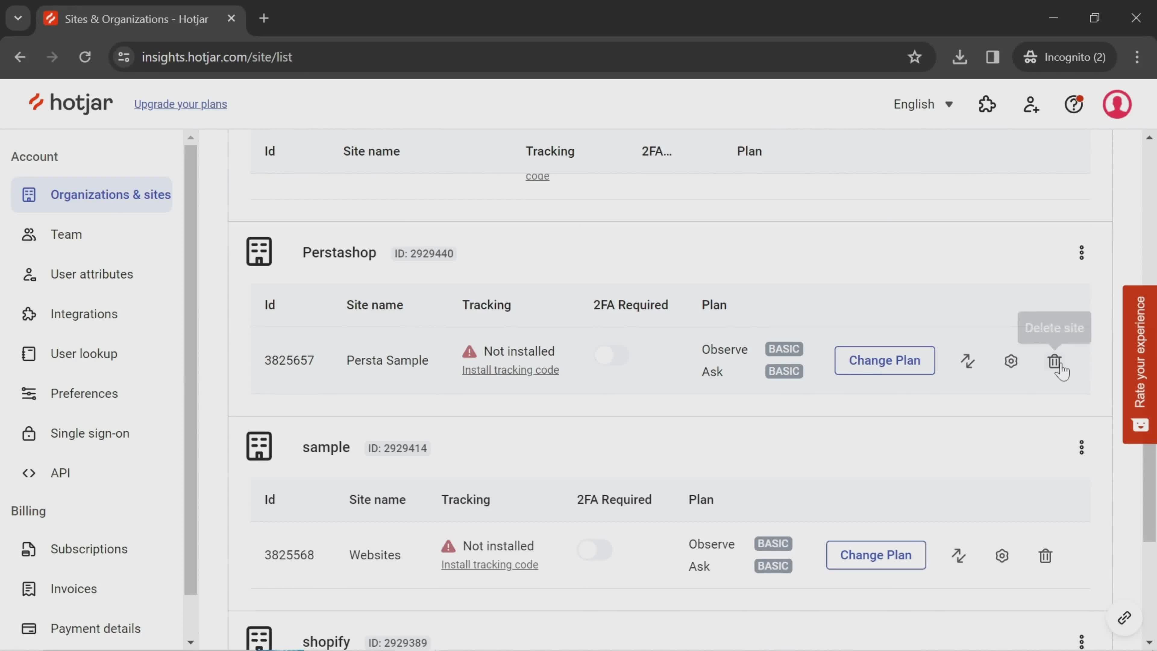This screenshot has width=1157, height=651.
Task: Click the Hotjar logo
Action: coord(70,103)
